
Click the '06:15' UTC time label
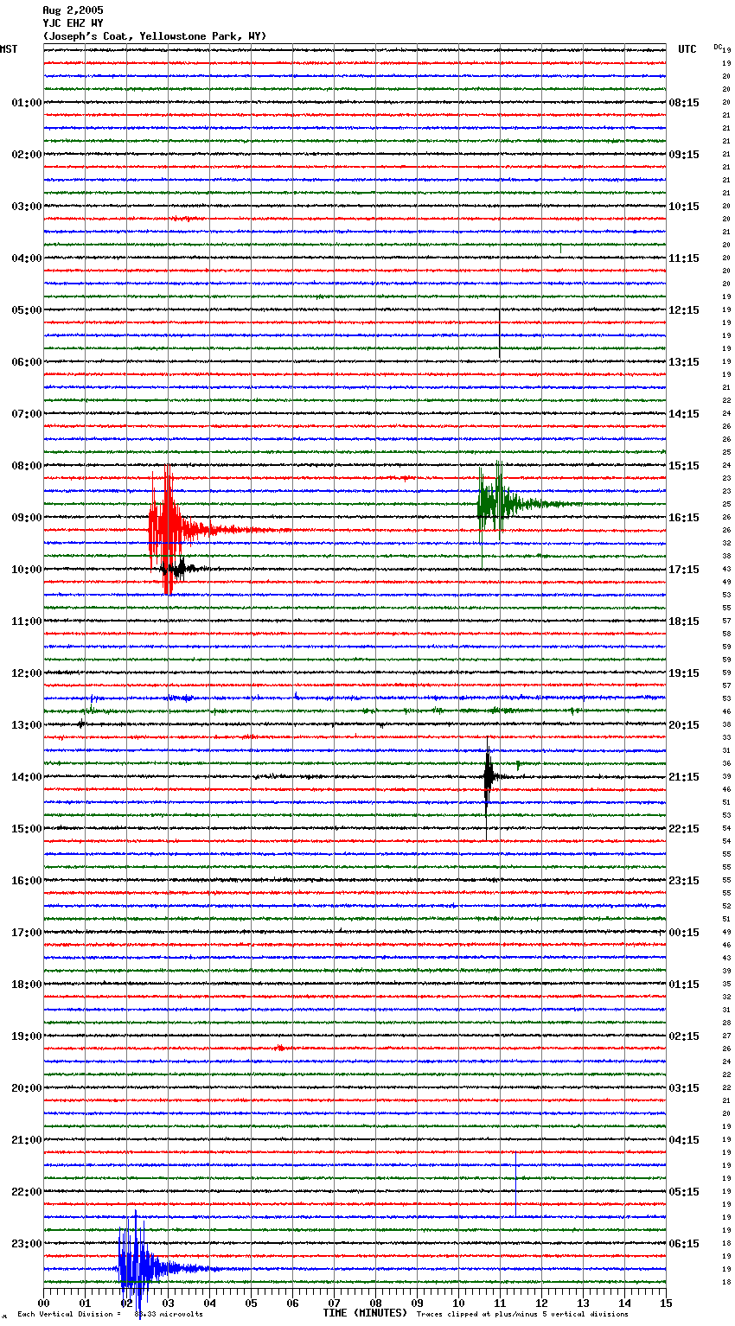tap(684, 1244)
